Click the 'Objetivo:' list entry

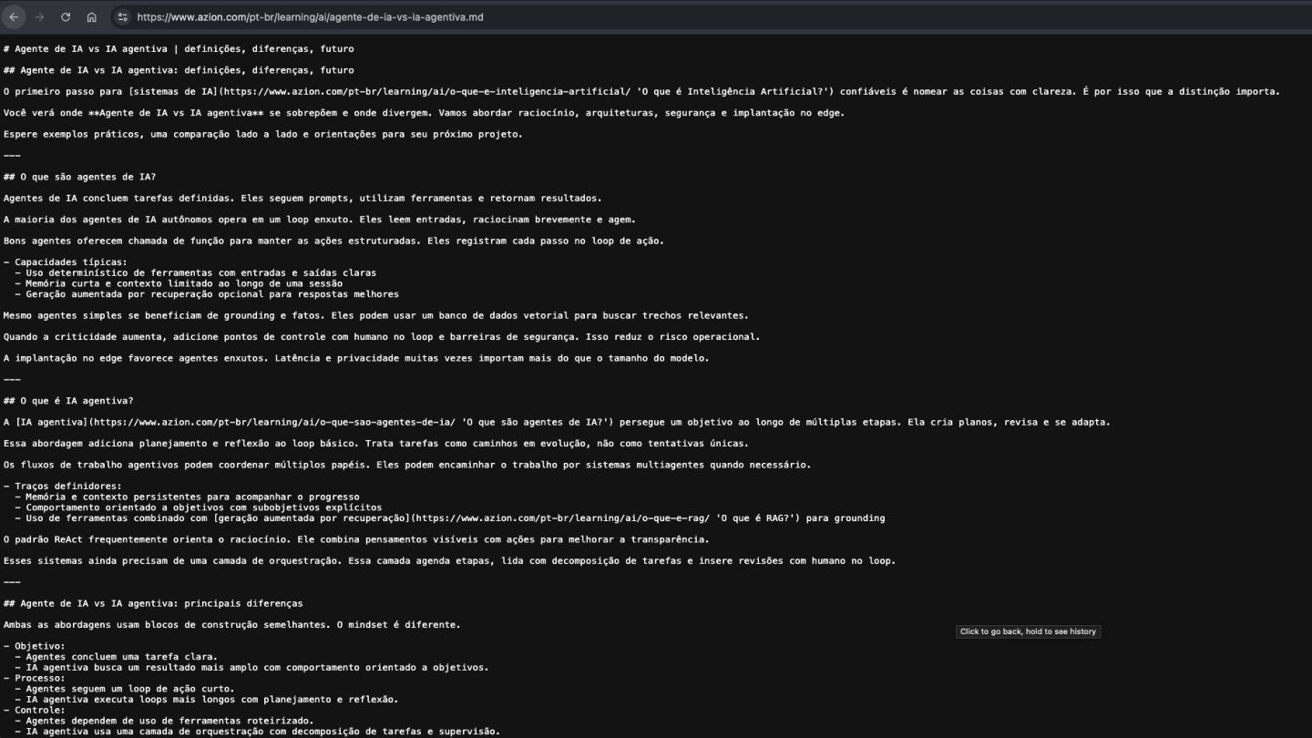coord(35,646)
